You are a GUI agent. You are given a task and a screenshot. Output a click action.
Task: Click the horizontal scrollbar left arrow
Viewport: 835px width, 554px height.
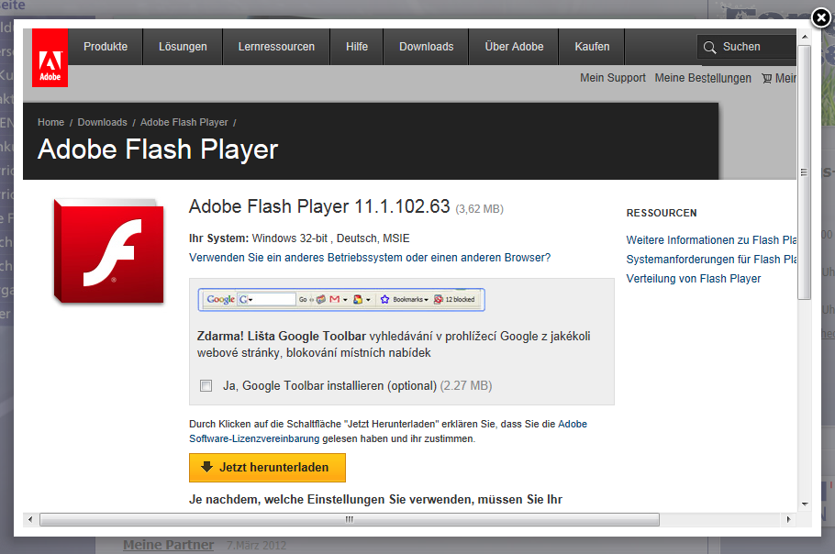tap(30, 519)
